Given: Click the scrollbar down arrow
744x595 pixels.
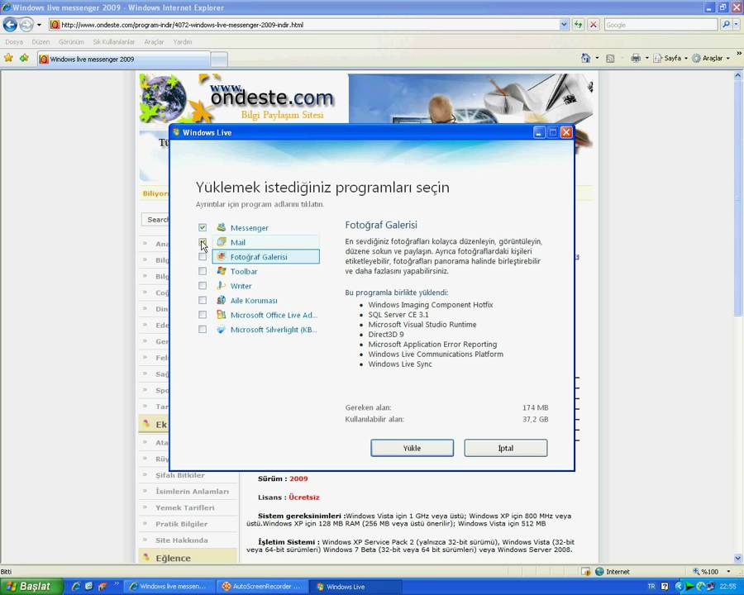Looking at the screenshot, I should [x=738, y=559].
